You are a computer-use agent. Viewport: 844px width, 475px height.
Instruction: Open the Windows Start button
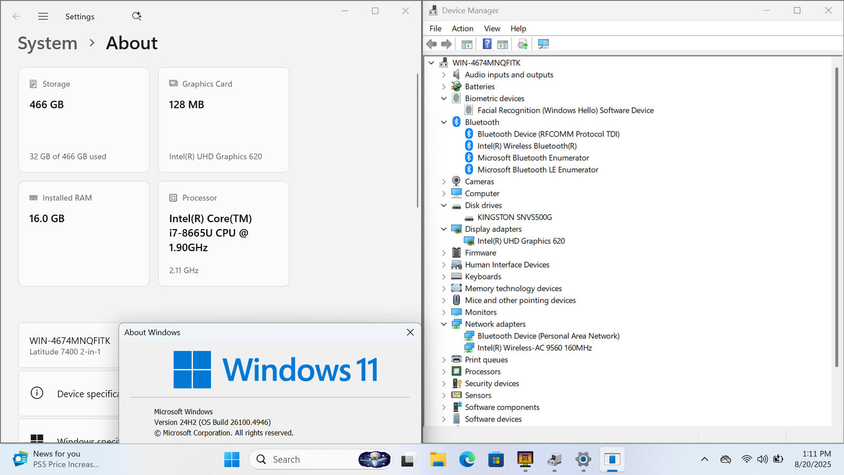232,459
